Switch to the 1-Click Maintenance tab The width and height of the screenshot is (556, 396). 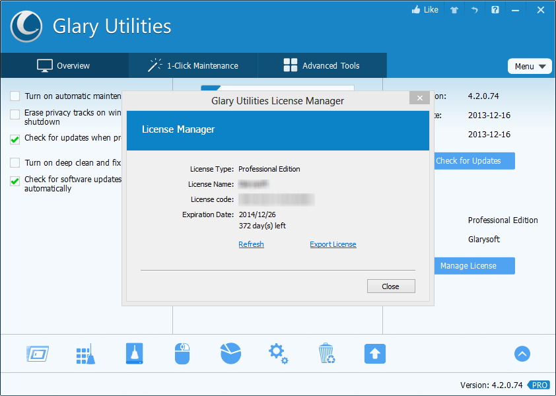tap(192, 65)
